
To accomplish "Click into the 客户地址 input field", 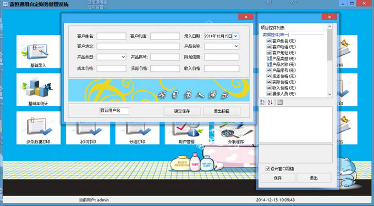I will [x=138, y=46].
